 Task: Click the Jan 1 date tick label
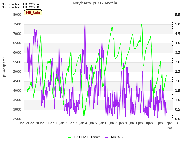pyautogui.click(x=53, y=123)
